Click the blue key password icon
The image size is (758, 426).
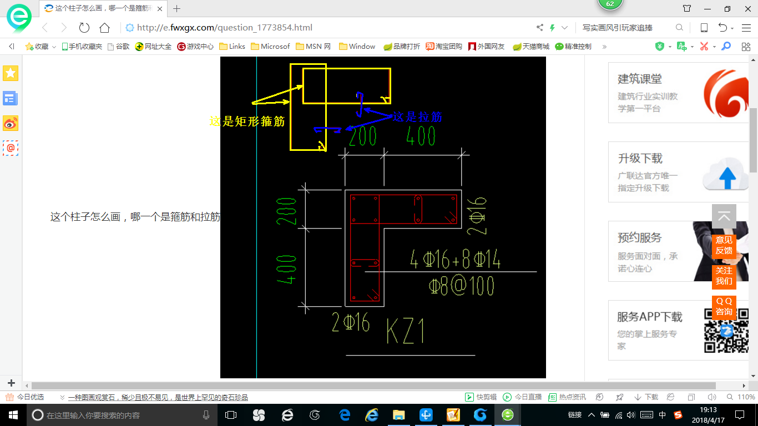point(726,47)
